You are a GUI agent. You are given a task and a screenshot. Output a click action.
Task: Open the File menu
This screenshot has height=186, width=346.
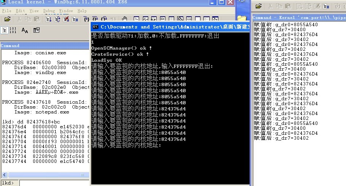6,11
